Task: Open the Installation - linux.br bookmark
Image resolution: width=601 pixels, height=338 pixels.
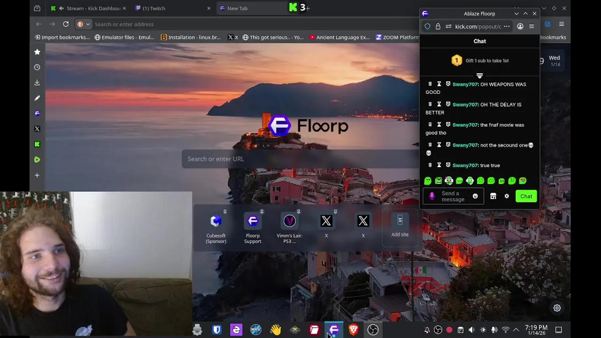Action: pyautogui.click(x=191, y=37)
